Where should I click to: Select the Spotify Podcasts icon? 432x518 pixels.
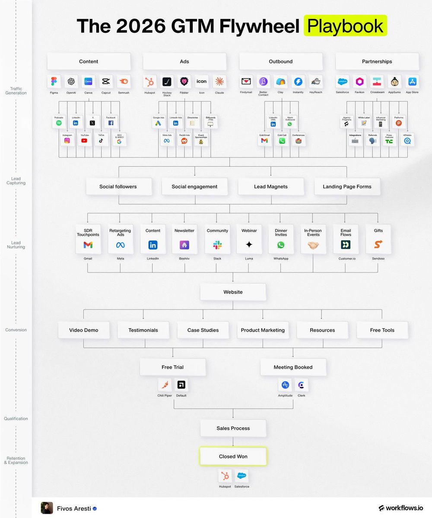point(58,123)
